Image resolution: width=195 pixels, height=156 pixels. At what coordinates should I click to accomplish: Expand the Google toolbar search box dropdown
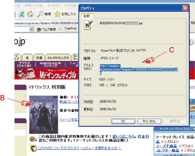pos(31,29)
